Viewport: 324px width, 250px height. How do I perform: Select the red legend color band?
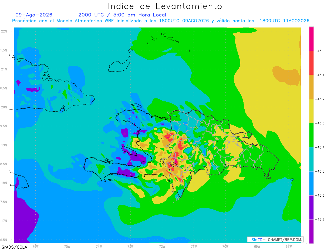[x=311, y=63]
